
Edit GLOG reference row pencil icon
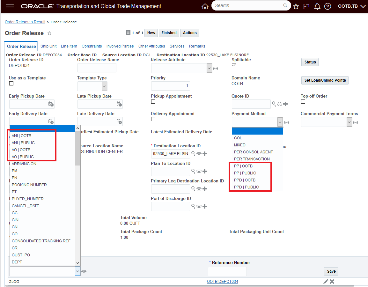[x=326, y=282]
